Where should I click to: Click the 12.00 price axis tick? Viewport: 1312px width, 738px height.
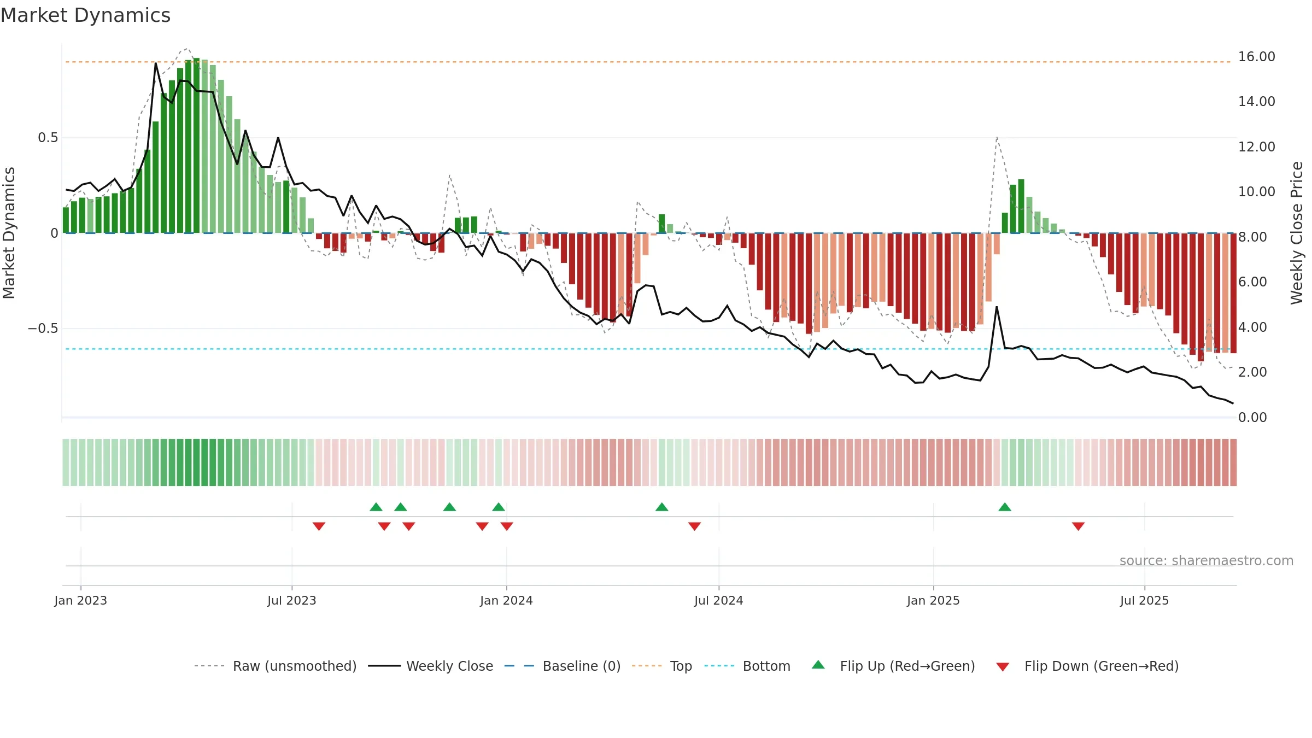1257,147
